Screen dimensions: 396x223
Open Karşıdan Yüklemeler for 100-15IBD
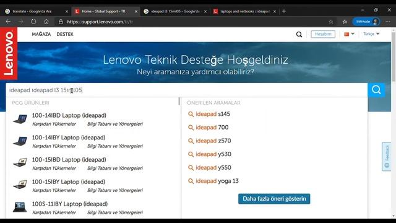[x=54, y=168]
